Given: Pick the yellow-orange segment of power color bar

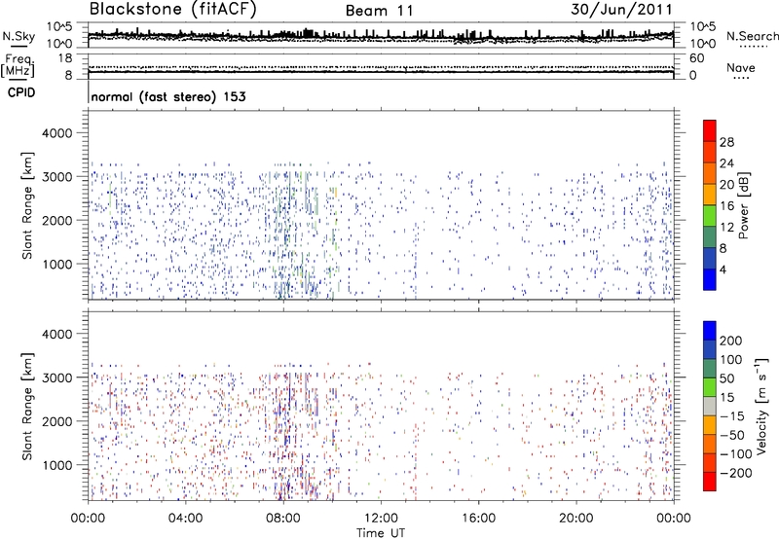Looking at the screenshot, I should (710, 195).
